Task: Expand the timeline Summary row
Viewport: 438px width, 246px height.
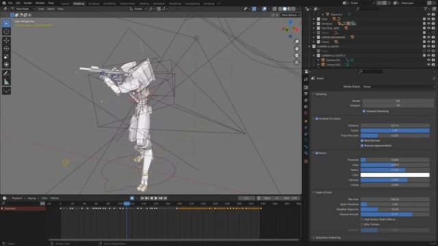Action: click(2, 208)
